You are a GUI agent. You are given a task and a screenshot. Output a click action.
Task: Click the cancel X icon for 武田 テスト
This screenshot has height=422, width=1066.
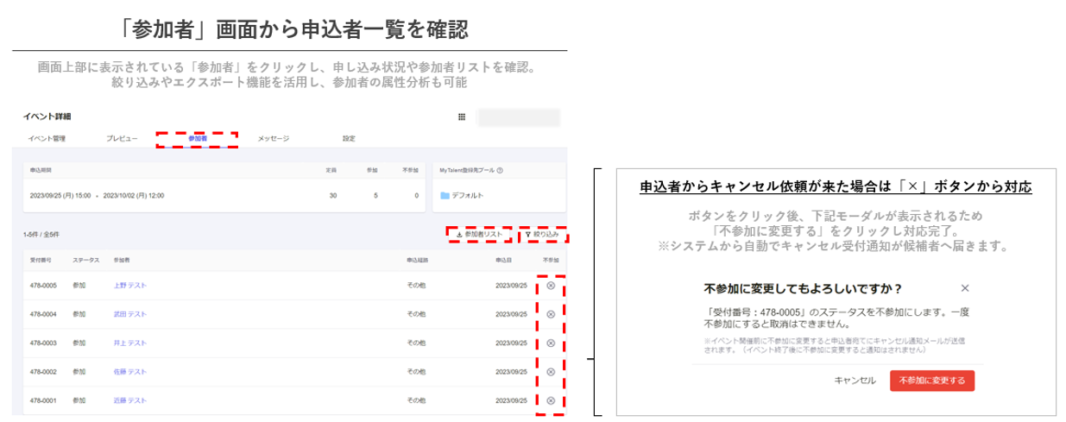point(551,314)
